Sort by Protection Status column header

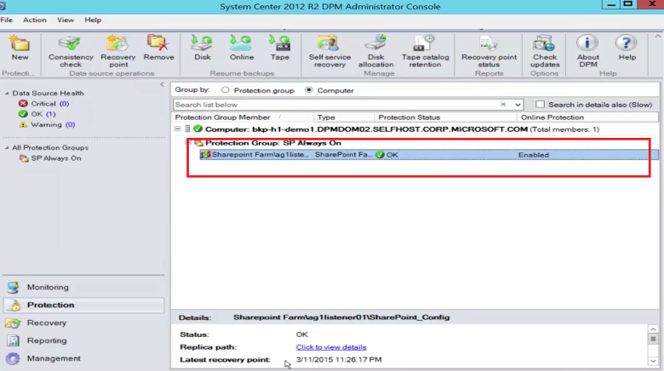(446, 117)
